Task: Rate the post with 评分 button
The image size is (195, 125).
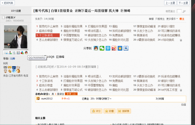Action: [96, 111]
